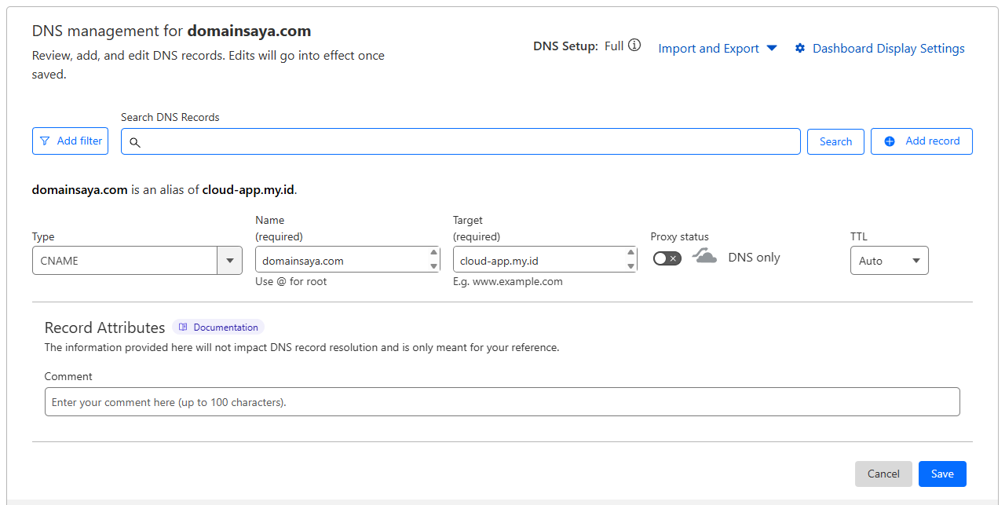Click the book icon beside Documentation
This screenshot has width=1005, height=505.
point(183,328)
